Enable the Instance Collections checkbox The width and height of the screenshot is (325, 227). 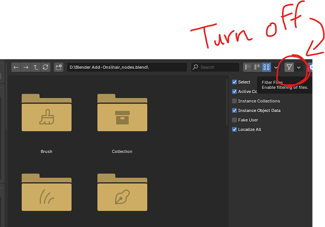235,101
